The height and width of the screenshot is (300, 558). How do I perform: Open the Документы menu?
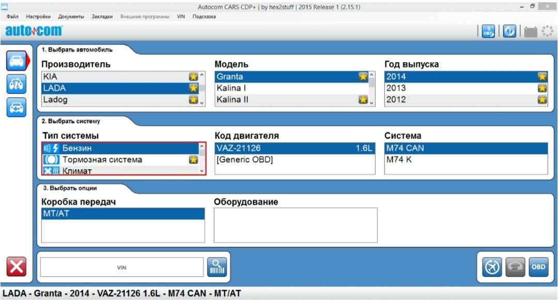71,17
